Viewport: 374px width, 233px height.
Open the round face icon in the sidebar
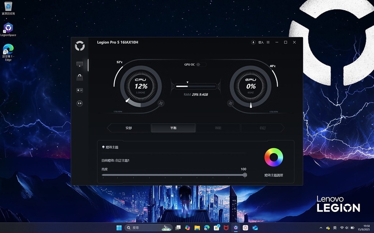pos(80,103)
